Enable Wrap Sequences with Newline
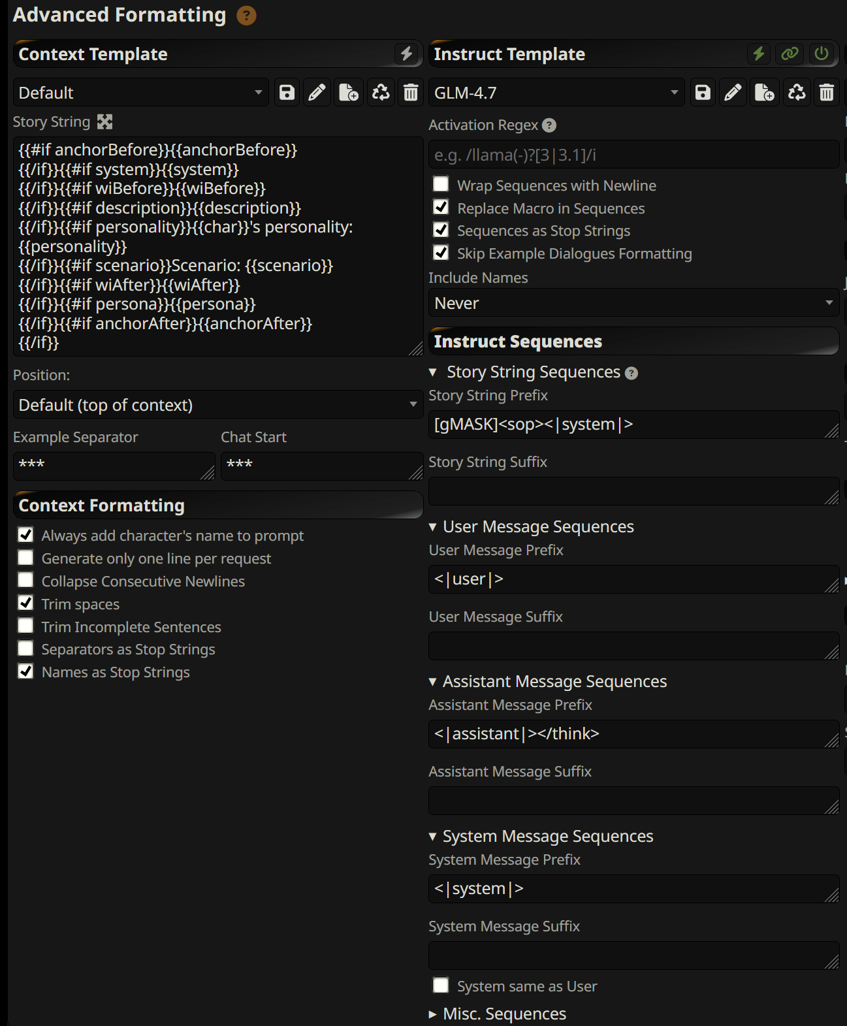The height and width of the screenshot is (1026, 847). tap(441, 184)
